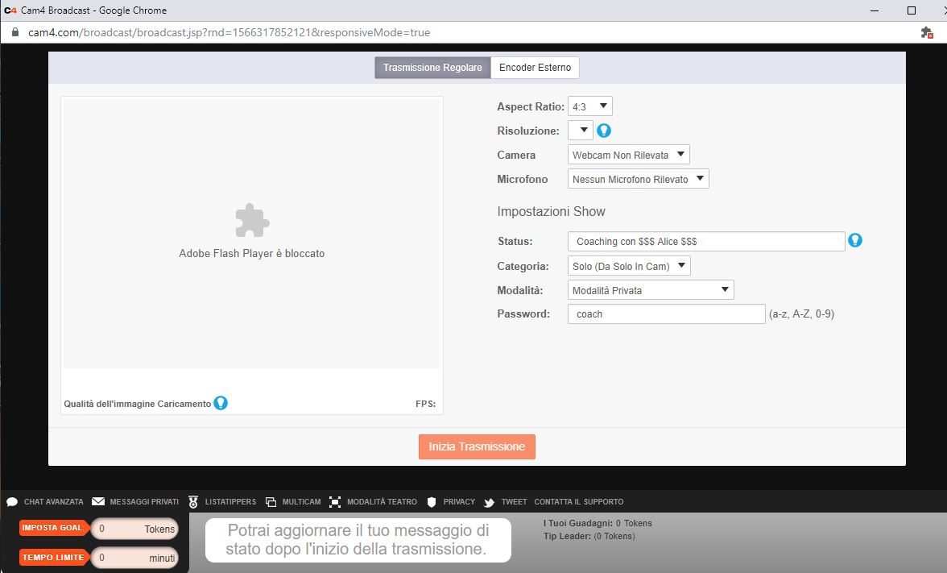Open the Aspect Ratio dropdown
Image resolution: width=947 pixels, height=573 pixels.
(590, 106)
